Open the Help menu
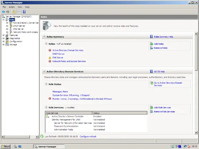 tap(27, 7)
